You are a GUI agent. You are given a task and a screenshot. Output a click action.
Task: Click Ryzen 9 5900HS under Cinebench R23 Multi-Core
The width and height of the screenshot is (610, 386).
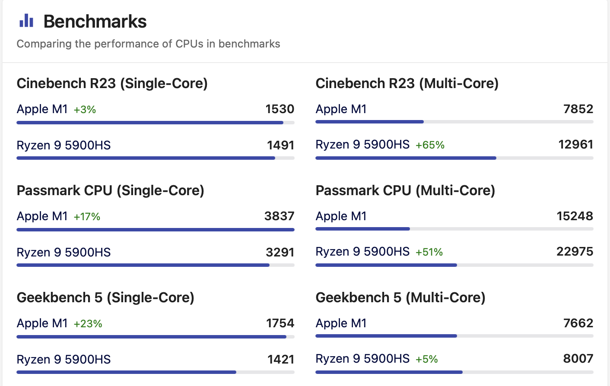[x=362, y=145]
